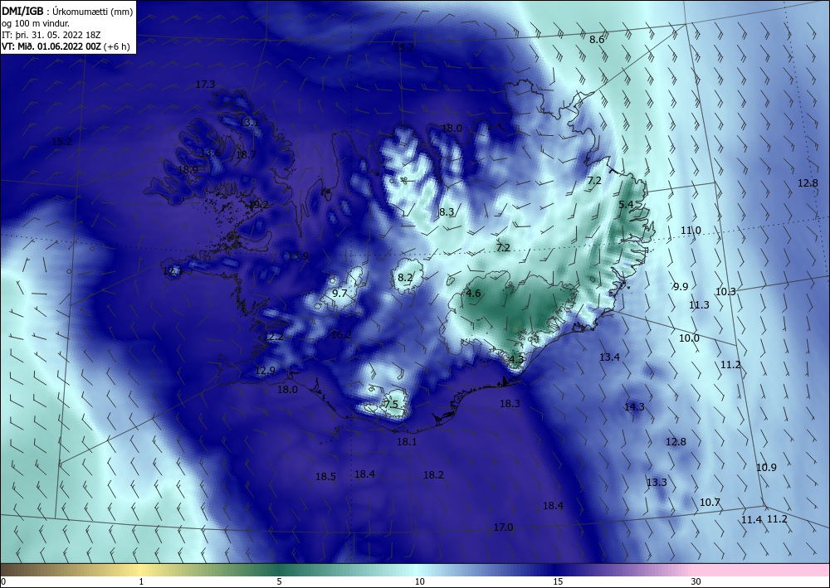
Task: Click the map value 17.0
Action: click(504, 527)
